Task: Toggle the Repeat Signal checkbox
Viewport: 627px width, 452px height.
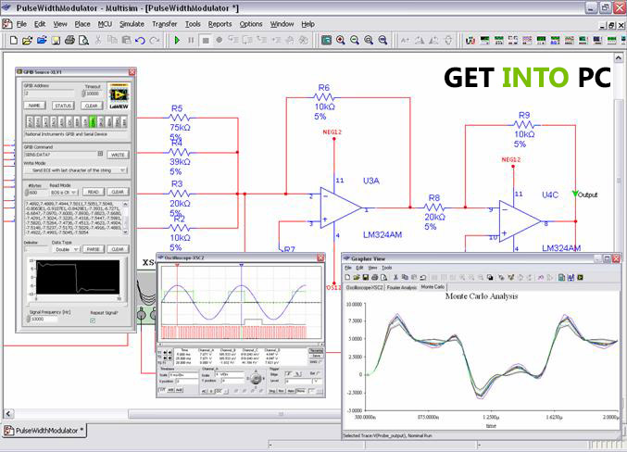Action: tap(93, 320)
